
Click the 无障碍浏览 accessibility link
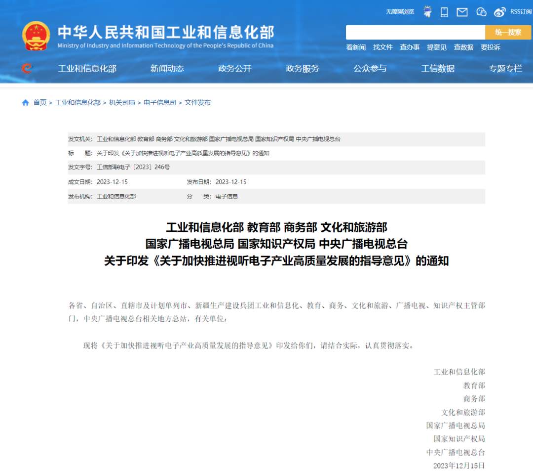click(x=400, y=12)
